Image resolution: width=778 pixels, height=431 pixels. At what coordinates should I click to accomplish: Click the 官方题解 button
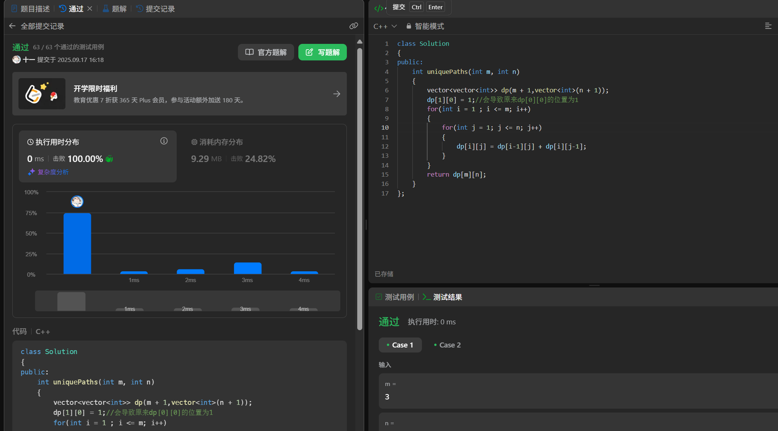click(x=266, y=52)
